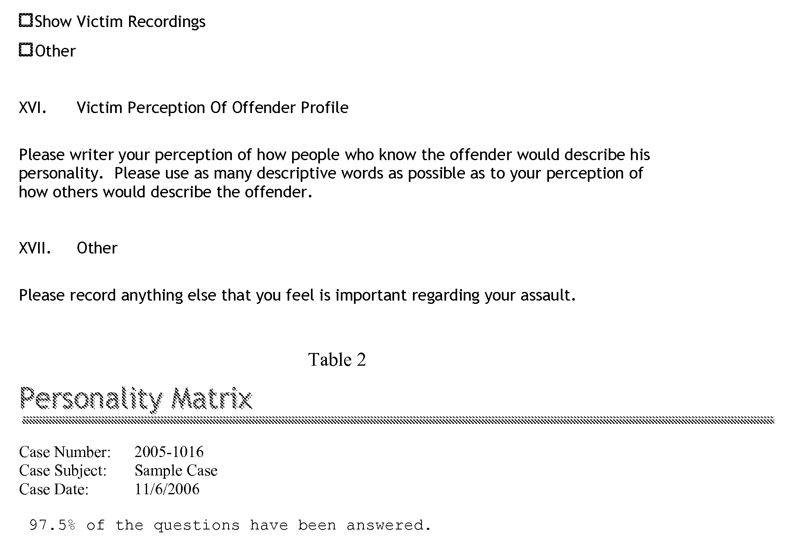The image size is (789, 543).
Task: Click the paragraph about offender personality perception
Action: [334, 173]
